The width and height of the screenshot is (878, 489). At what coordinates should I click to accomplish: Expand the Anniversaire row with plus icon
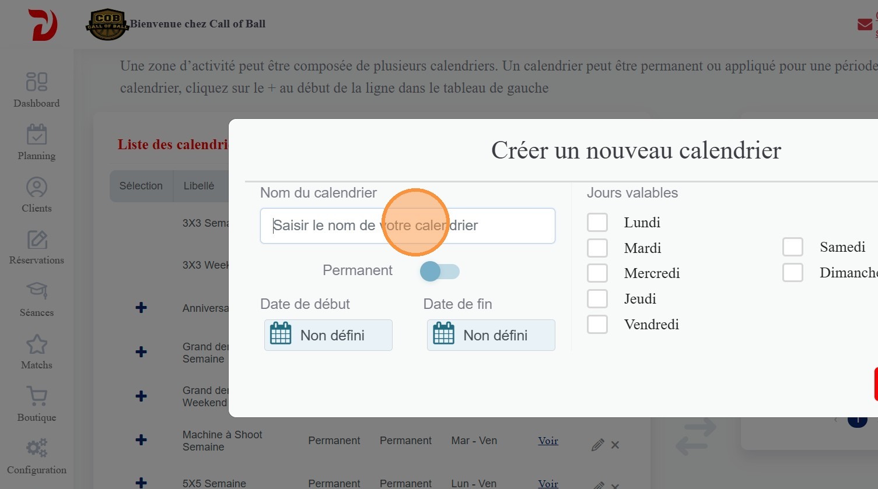[141, 308]
